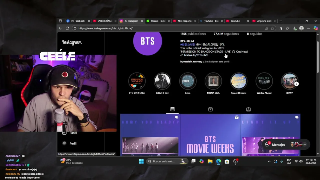Click the taskbar search box
This screenshot has height=180, width=320.
[167, 161]
